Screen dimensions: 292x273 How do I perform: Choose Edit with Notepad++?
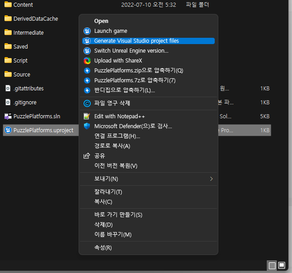tap(148, 116)
